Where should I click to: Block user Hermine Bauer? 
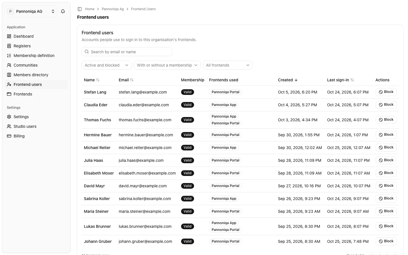point(386,135)
